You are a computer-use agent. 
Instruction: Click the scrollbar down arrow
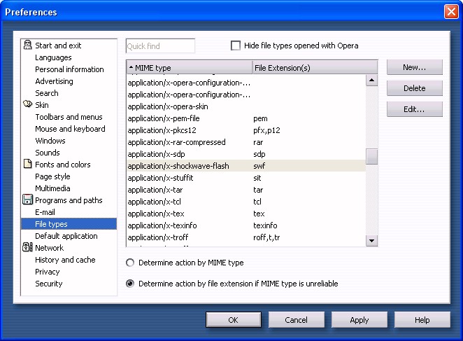coord(372,241)
